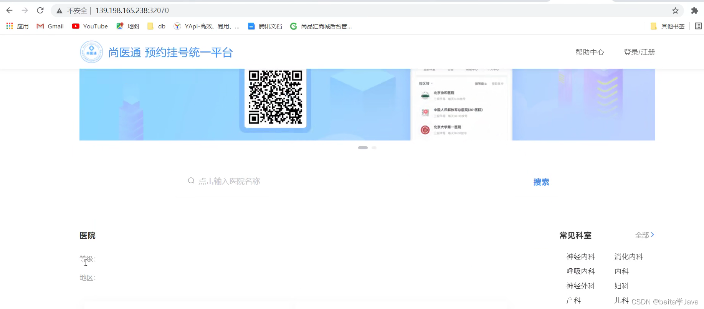The height and width of the screenshot is (309, 704).
Task: Click the 等级: filter label
Action: (88, 259)
